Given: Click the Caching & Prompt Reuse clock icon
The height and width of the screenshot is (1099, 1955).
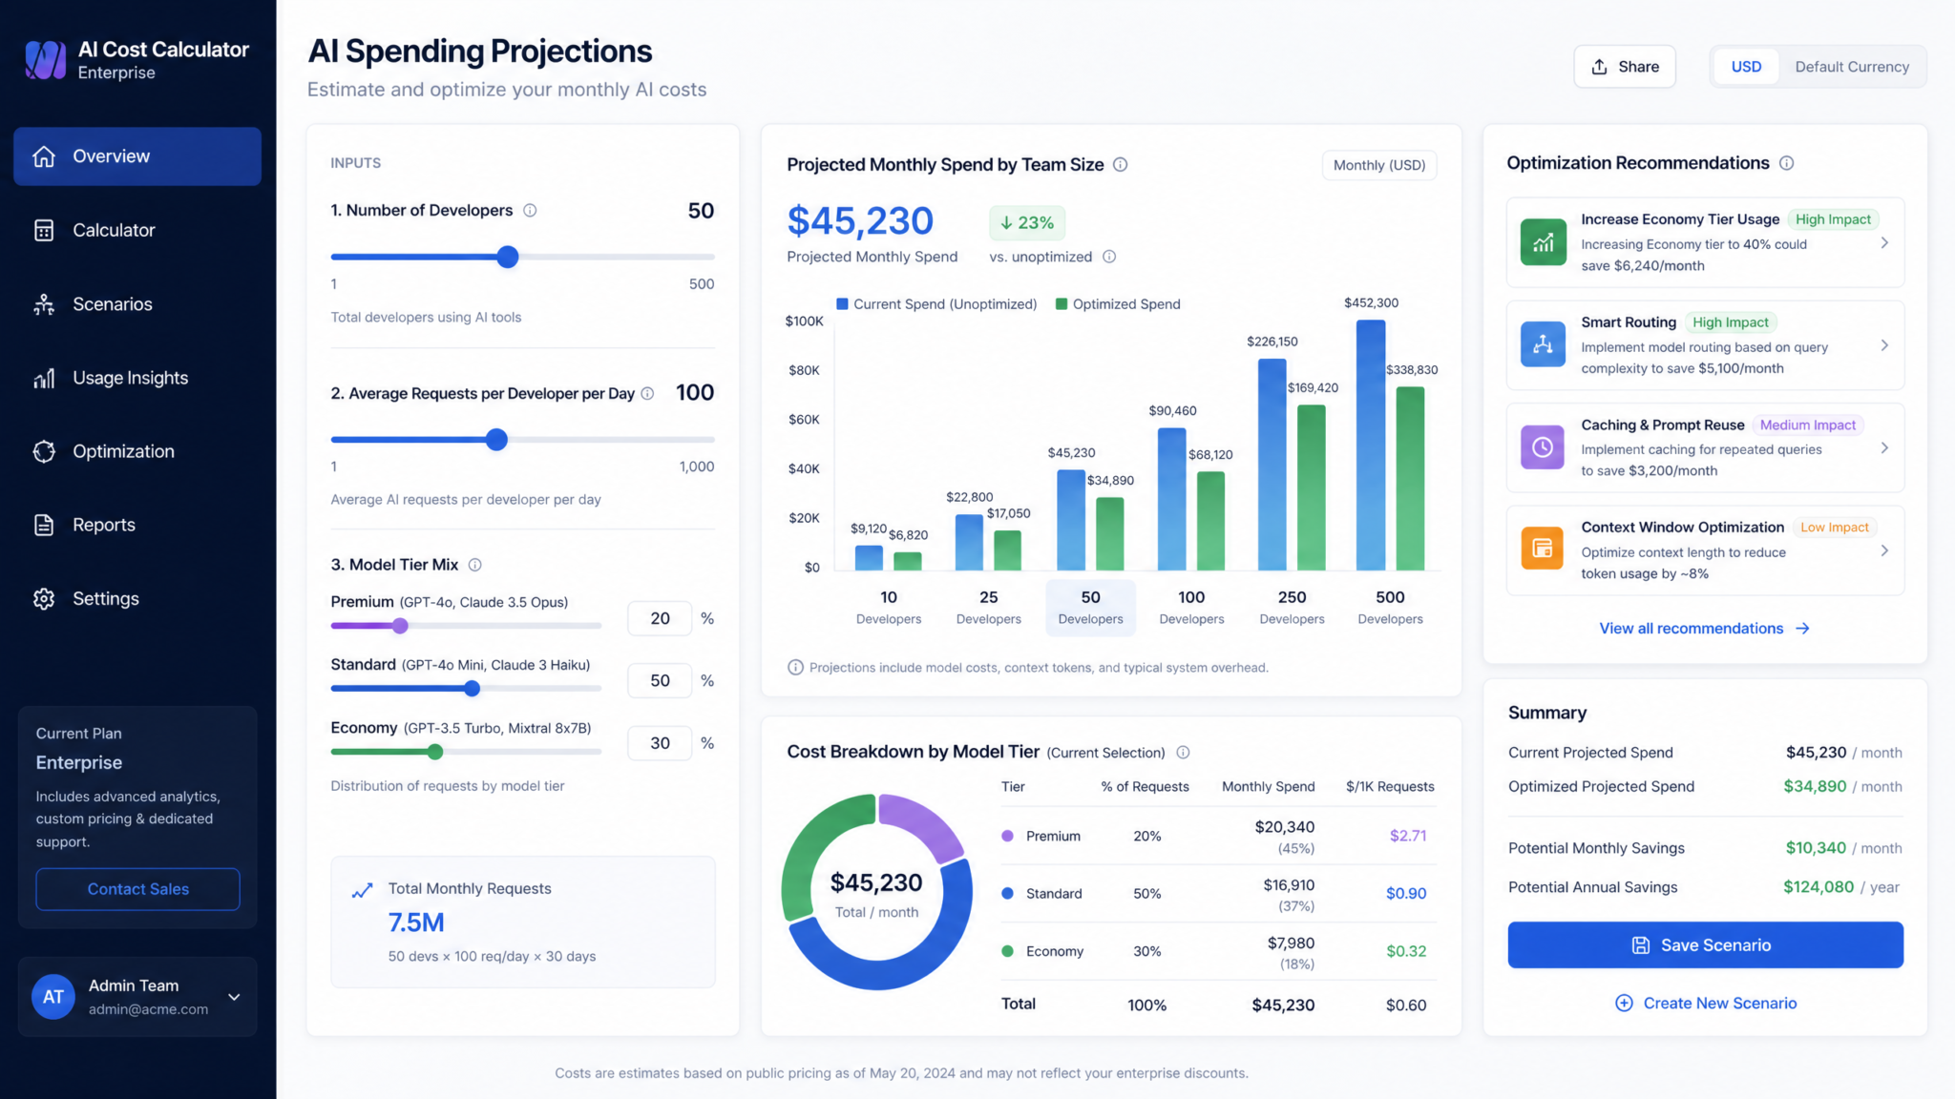Looking at the screenshot, I should (1543, 446).
